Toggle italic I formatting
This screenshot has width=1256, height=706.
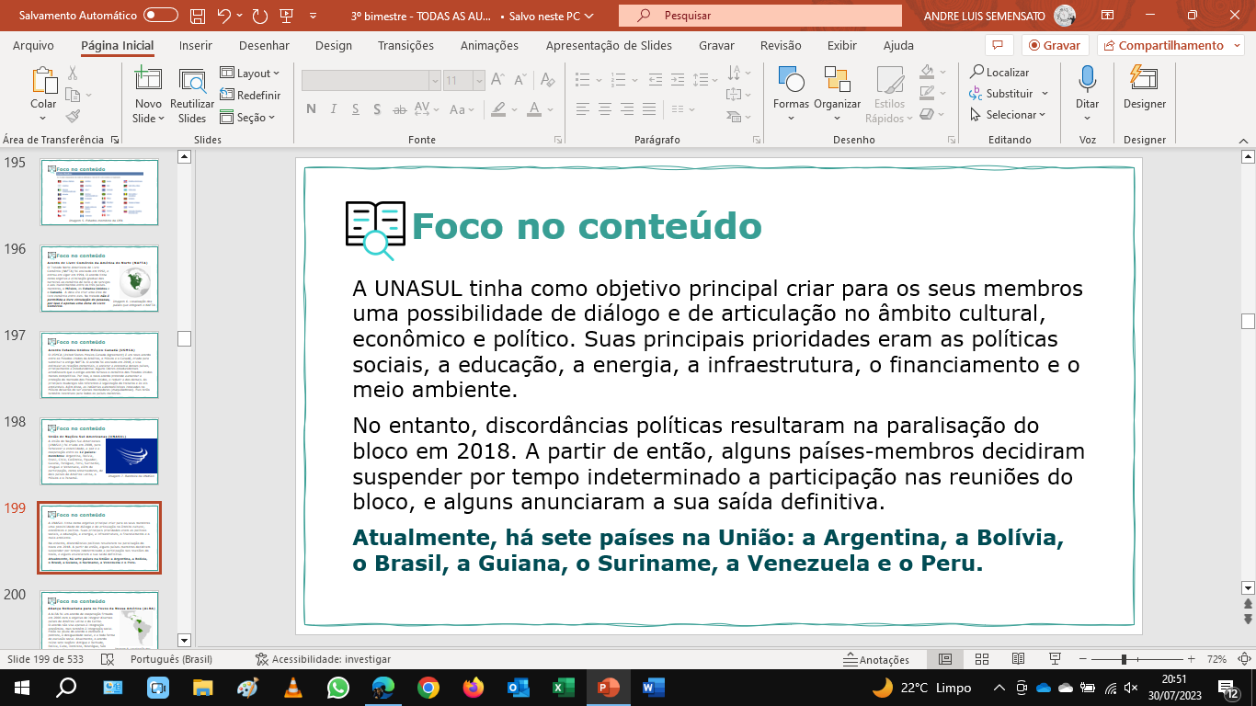tap(333, 109)
